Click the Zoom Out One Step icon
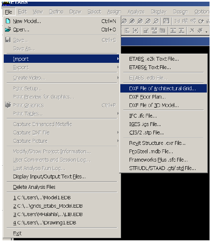Screen dimensions: 211x242 click(156, 21)
